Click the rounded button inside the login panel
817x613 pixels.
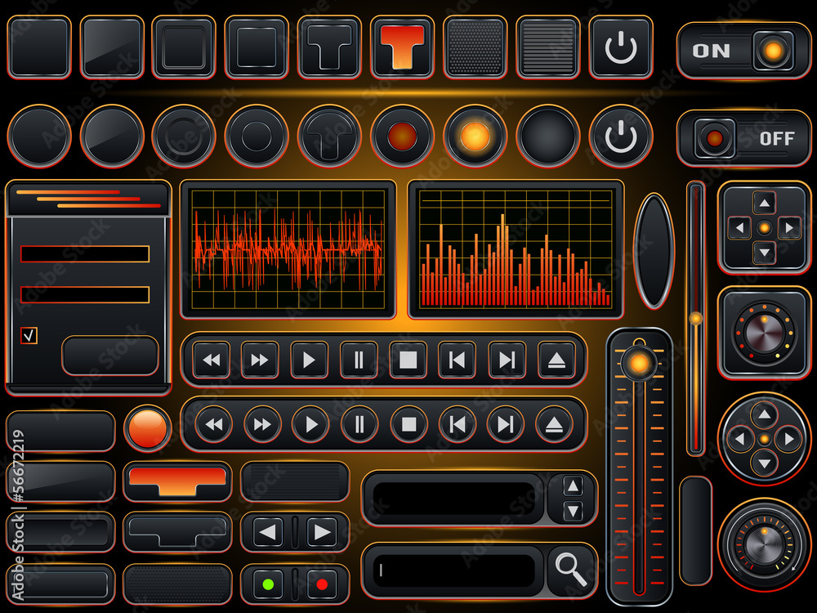click(110, 356)
